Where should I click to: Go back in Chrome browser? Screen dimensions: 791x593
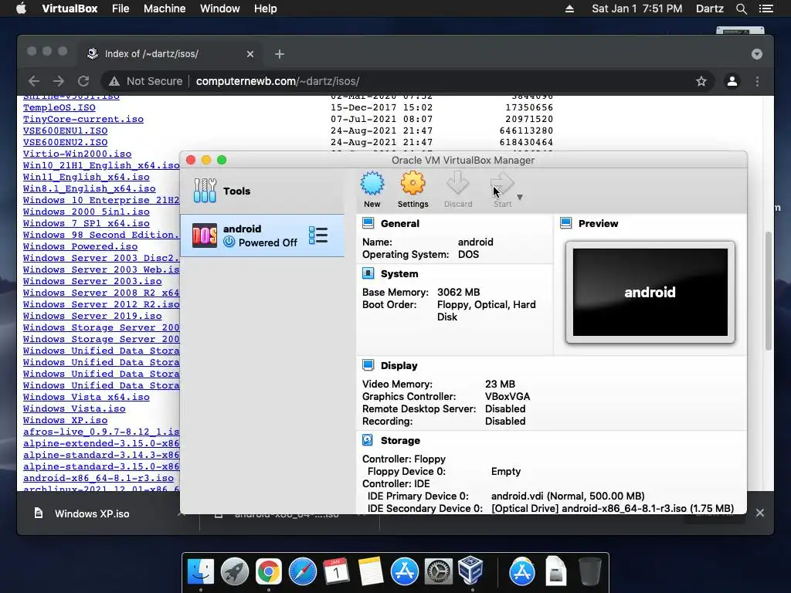pyautogui.click(x=34, y=81)
